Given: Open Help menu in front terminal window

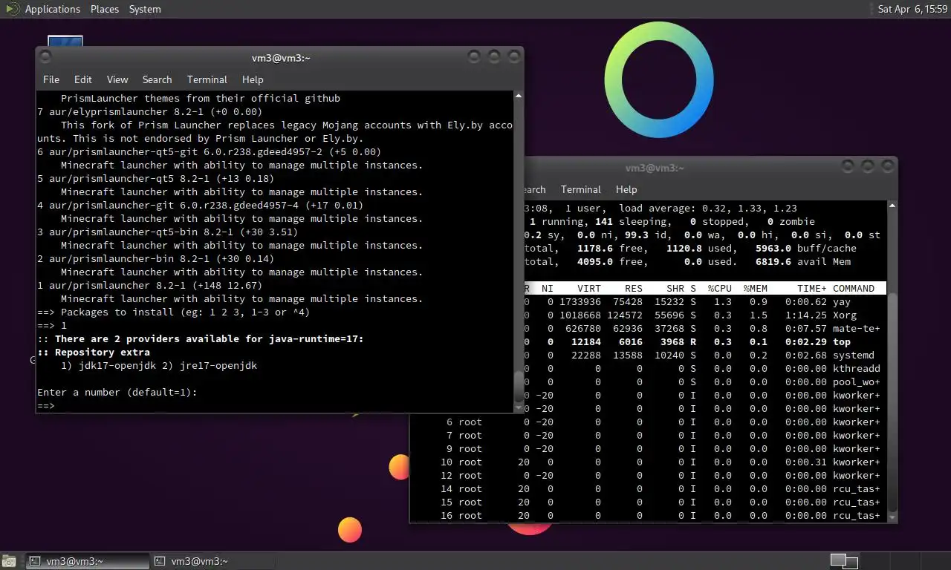Looking at the screenshot, I should pos(253,79).
